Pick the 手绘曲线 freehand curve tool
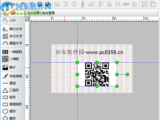 pyautogui.click(x=13, y=76)
